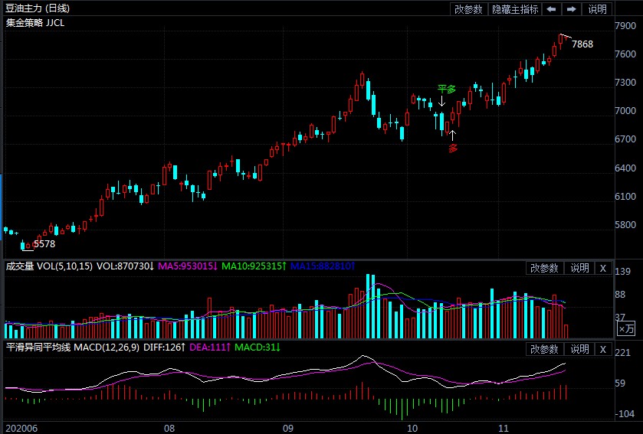Close the volume panel with X

coord(603,268)
